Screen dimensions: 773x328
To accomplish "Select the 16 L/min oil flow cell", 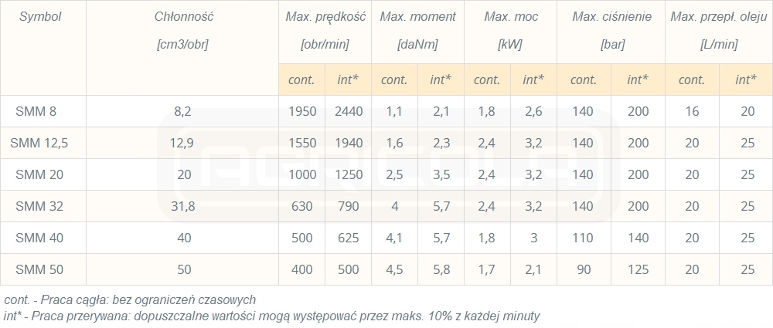I will tap(692, 112).
